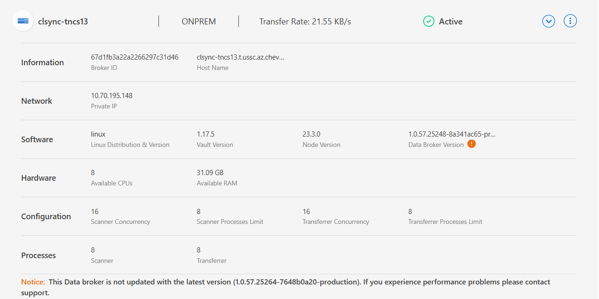This screenshot has width=599, height=299.
Task: Click the orange warning icon beside Data Broker Version
Action: (472, 144)
